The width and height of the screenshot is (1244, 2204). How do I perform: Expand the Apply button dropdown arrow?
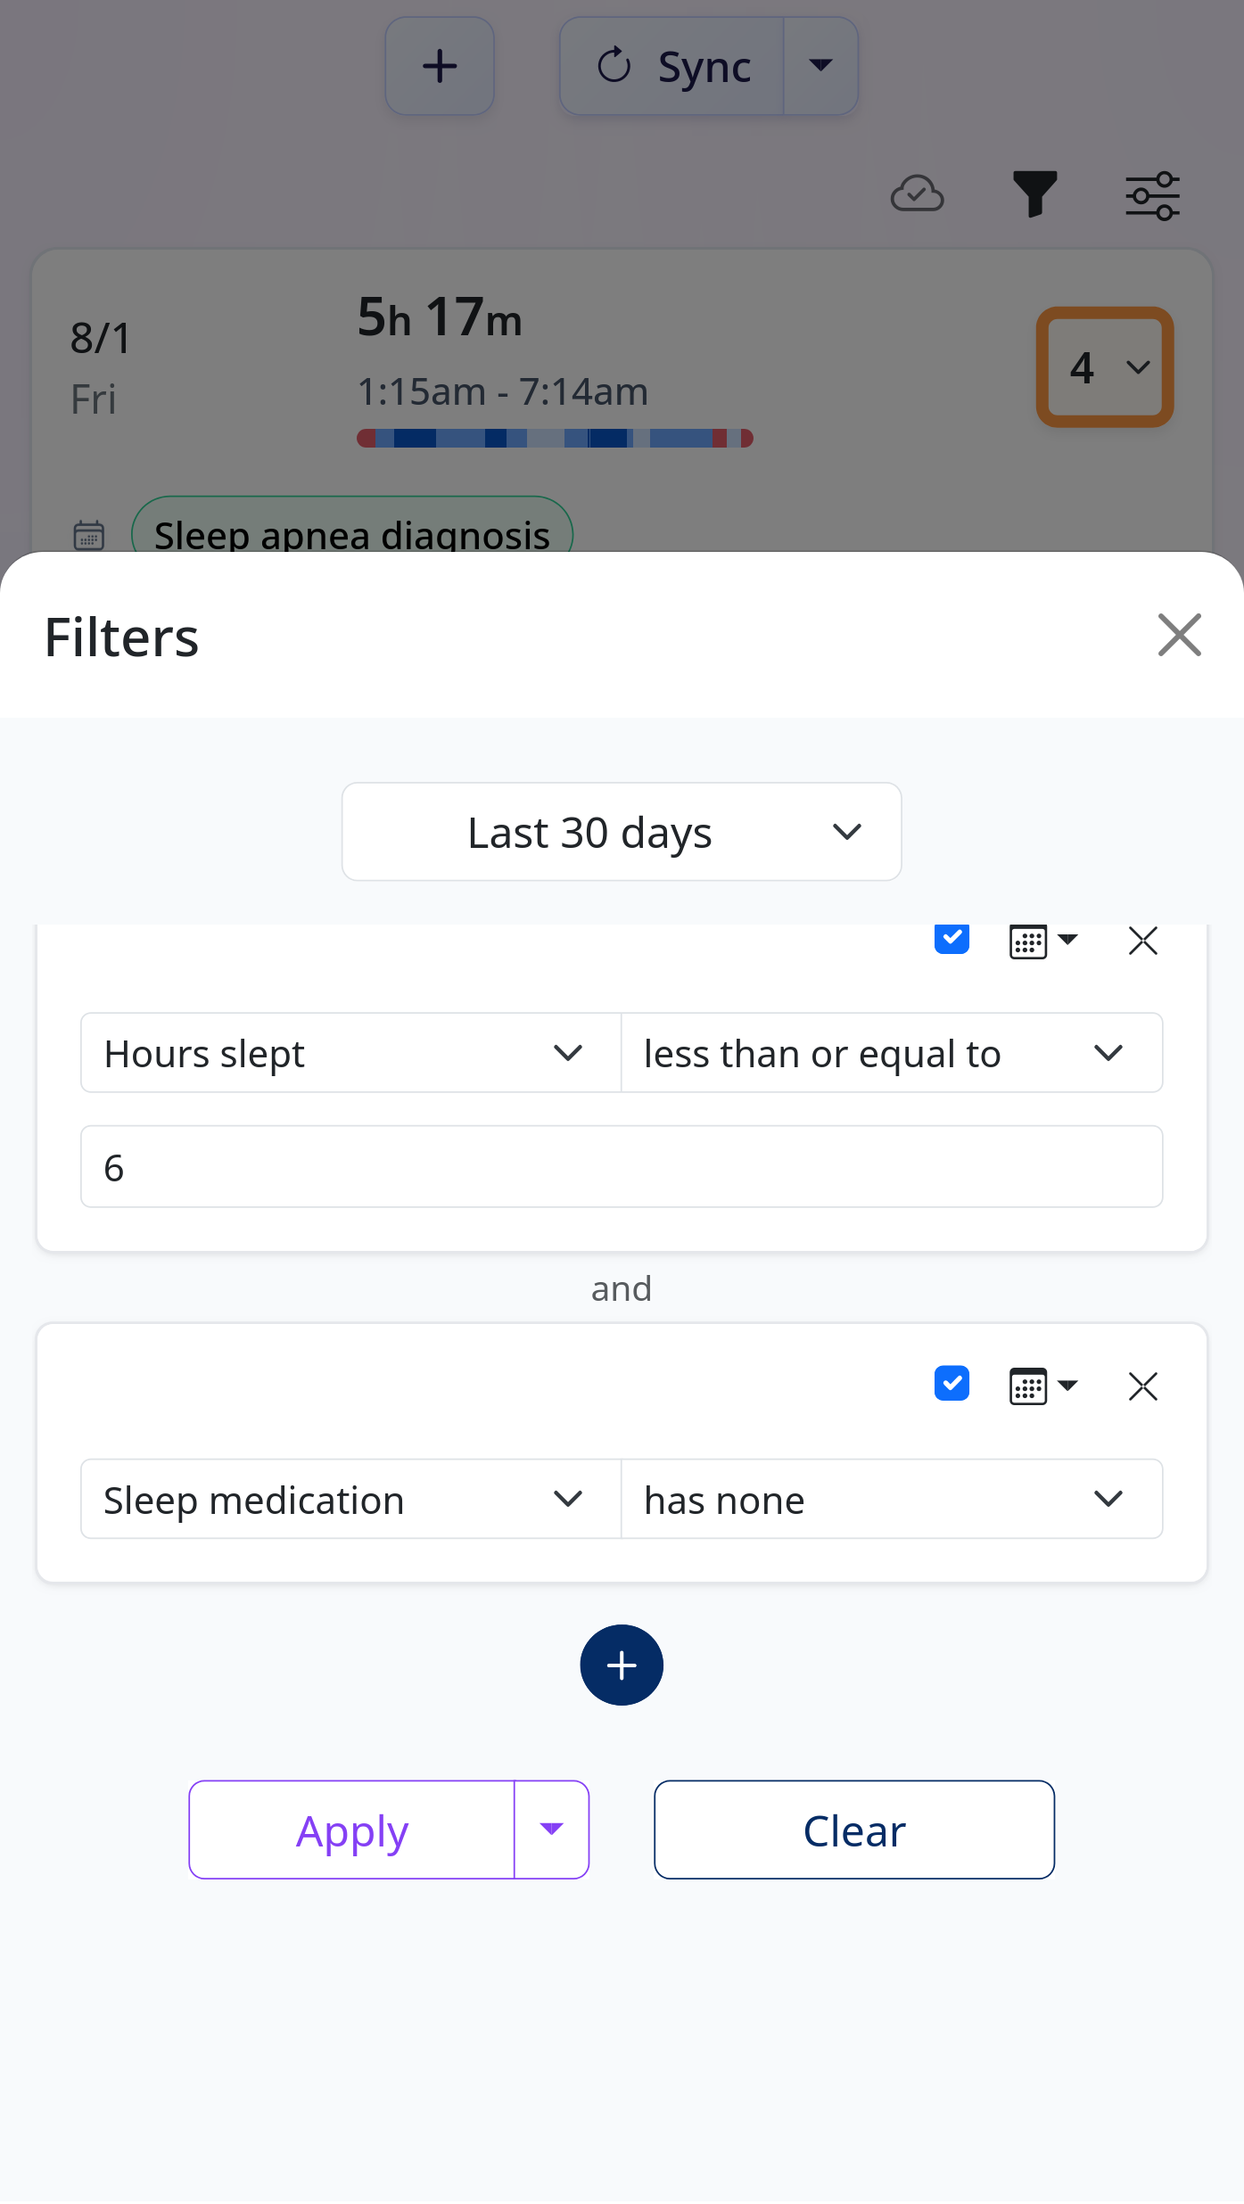coord(551,1829)
